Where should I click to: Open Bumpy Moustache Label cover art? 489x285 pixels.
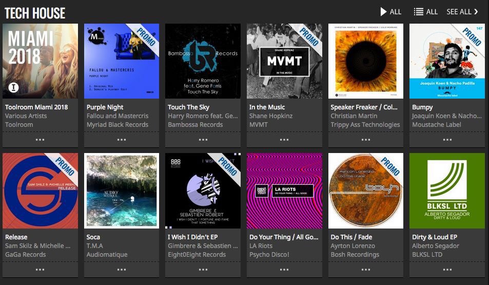coord(447,61)
